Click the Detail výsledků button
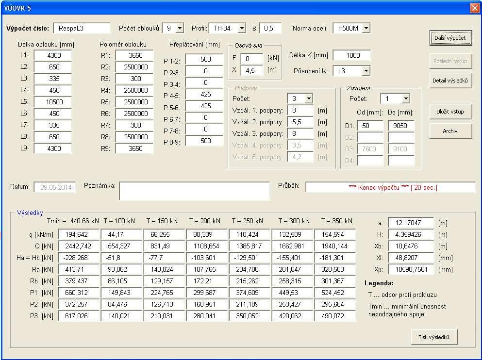Viewport: 482px width, 360px height. (x=450, y=81)
